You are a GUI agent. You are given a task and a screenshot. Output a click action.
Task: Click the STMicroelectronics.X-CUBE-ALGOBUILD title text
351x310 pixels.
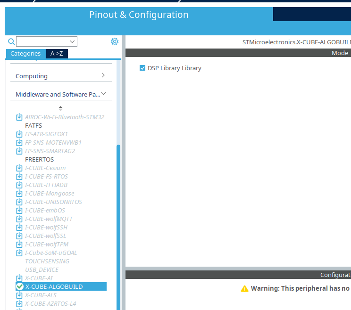297,42
